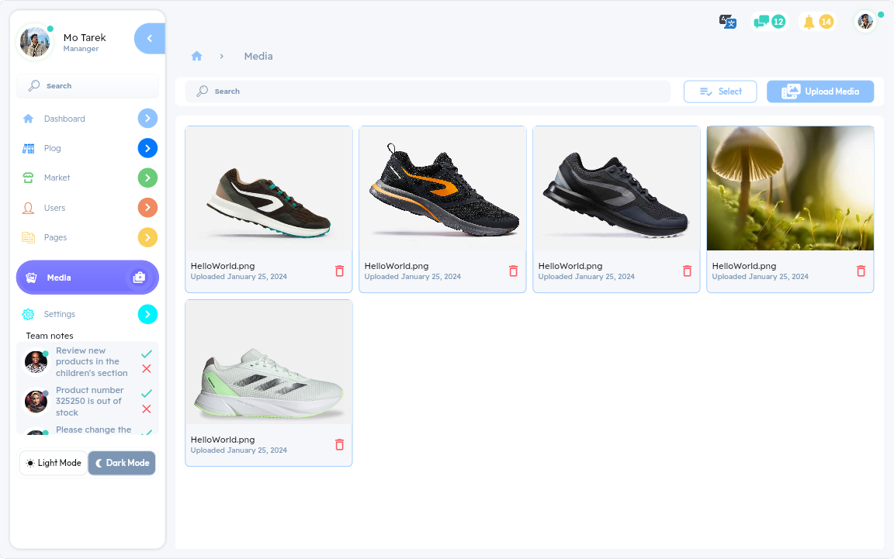Viewport: 894px width, 559px height.
Task: Expand the Market menu arrow
Action: [147, 178]
